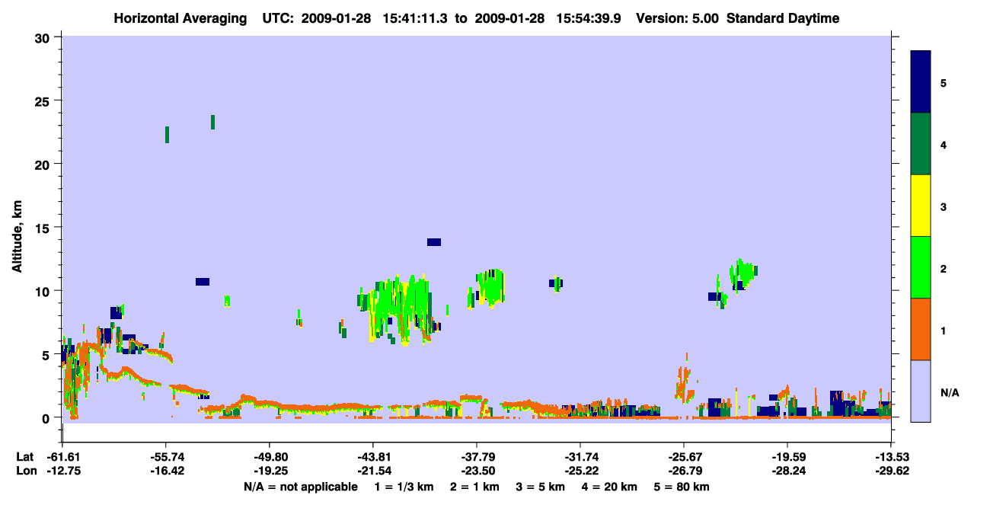Click the bright green level 2 color swatch
Viewport: 990px width, 508px height.
[921, 267]
